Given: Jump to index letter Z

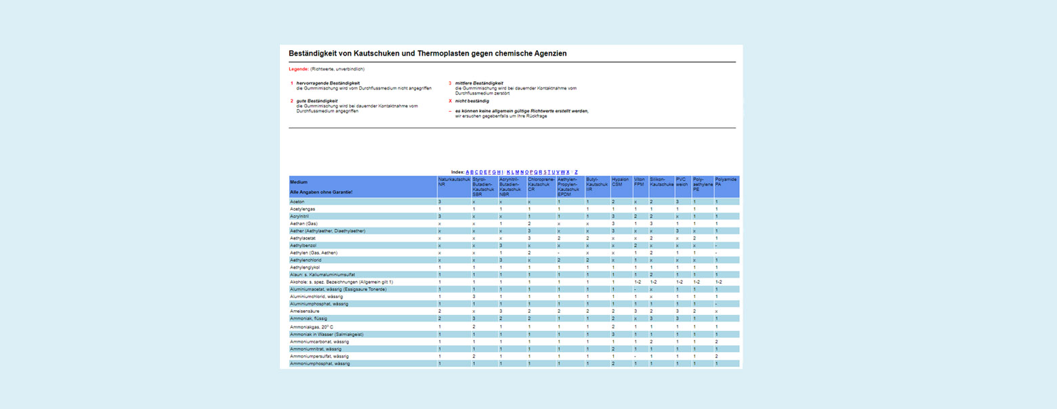Looking at the screenshot, I should pos(576,172).
